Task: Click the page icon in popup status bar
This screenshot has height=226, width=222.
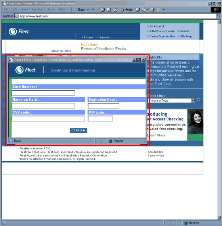Action: click(11, 141)
